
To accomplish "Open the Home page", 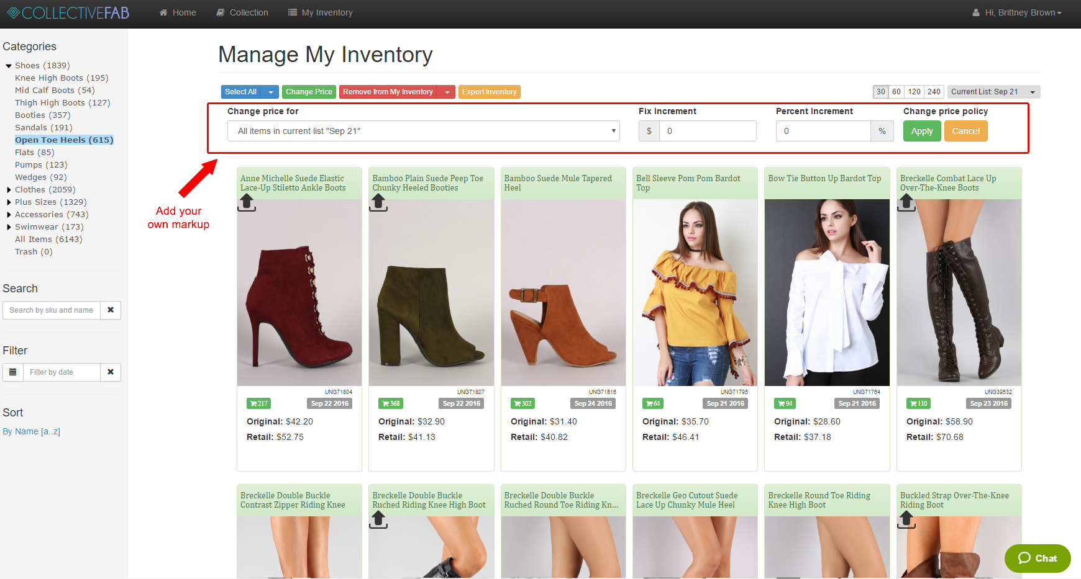I will (x=178, y=12).
